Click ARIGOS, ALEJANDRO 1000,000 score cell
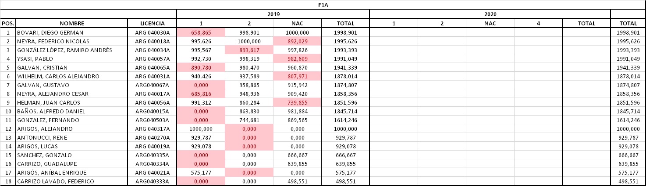646x186 pixels. tap(201, 129)
